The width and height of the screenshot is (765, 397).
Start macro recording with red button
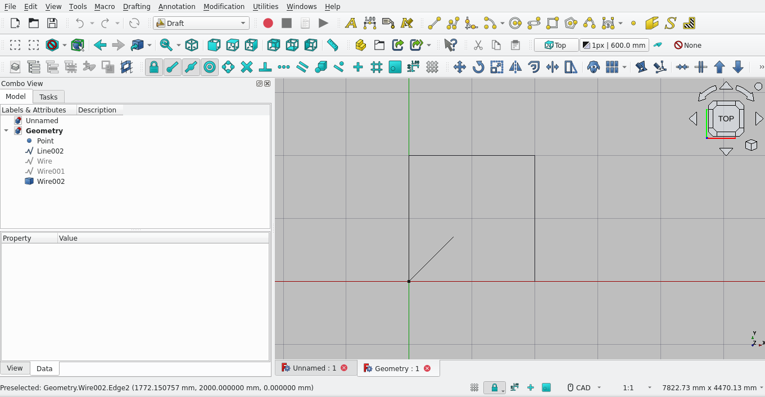(268, 23)
